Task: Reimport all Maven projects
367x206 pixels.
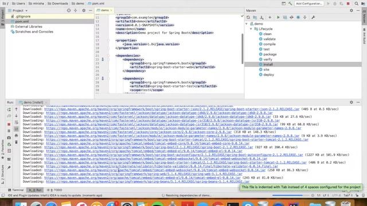Action: click(x=248, y=17)
